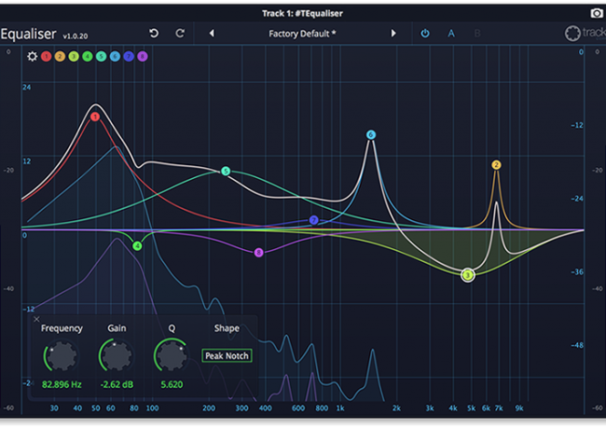The height and width of the screenshot is (429, 606).
Task: Click the v1.0.20 version label
Action: (x=76, y=36)
